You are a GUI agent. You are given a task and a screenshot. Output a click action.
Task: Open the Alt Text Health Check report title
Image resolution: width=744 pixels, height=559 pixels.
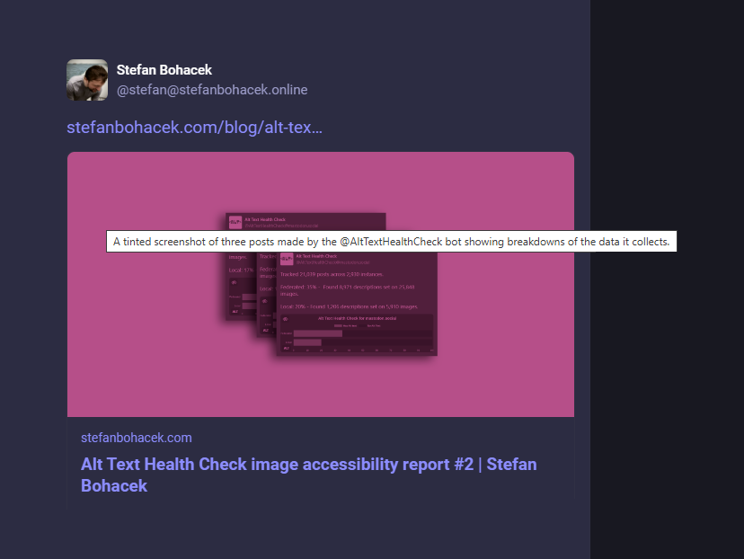click(309, 475)
